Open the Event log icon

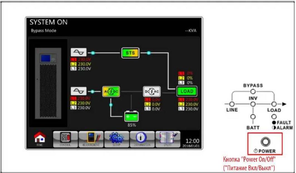coord(168,139)
